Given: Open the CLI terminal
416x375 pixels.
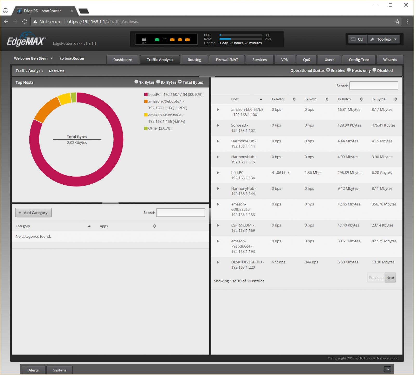Looking at the screenshot, I should coord(357,39).
